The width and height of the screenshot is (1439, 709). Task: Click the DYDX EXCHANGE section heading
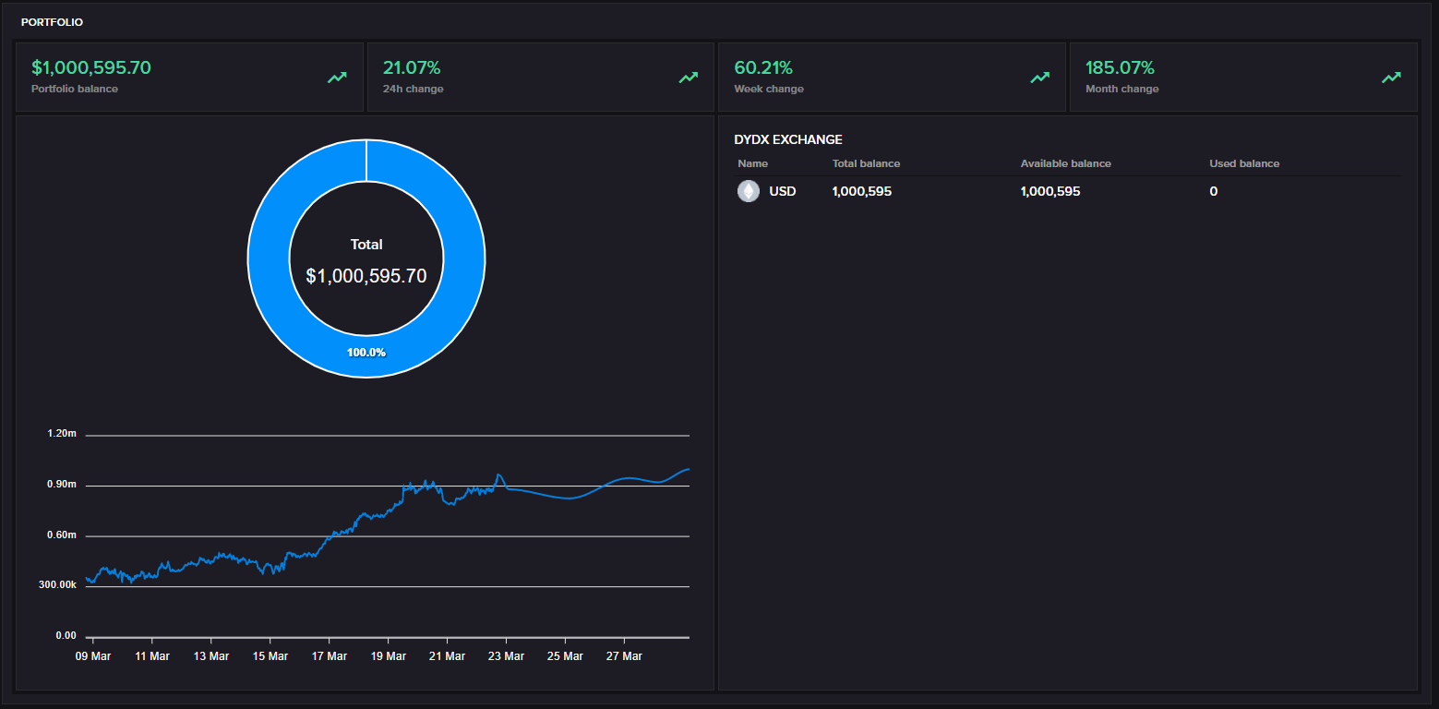point(787,140)
